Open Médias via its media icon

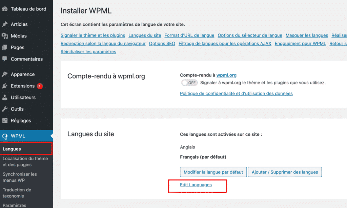(5, 36)
